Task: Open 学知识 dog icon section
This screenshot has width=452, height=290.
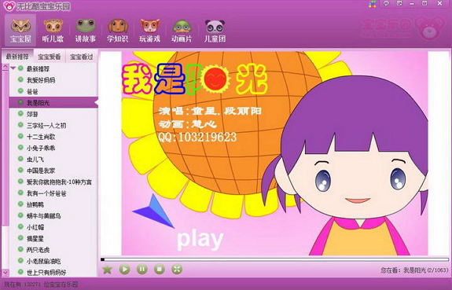Action: click(118, 31)
